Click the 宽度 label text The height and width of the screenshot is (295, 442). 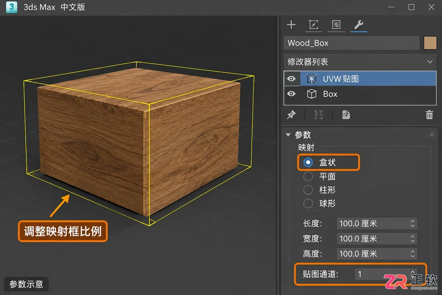tap(312, 239)
